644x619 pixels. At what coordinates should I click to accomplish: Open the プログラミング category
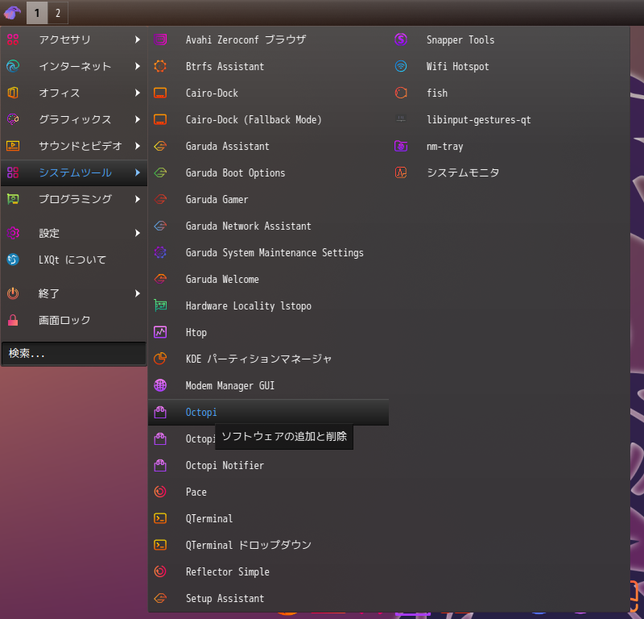click(74, 199)
